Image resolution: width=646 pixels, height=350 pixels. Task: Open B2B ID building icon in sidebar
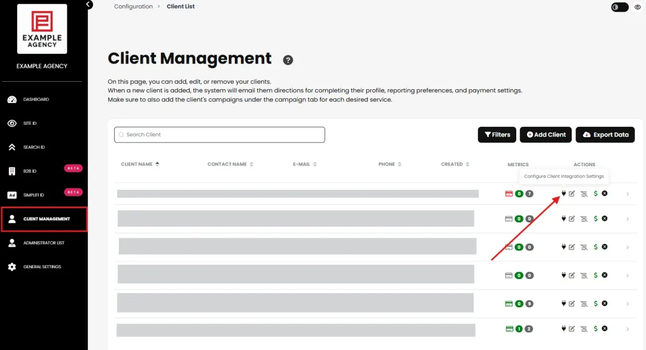[12, 171]
